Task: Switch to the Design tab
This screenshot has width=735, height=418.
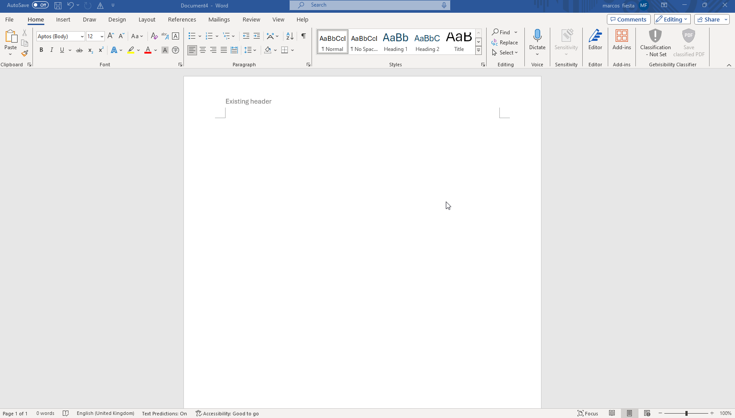Action: [x=117, y=19]
